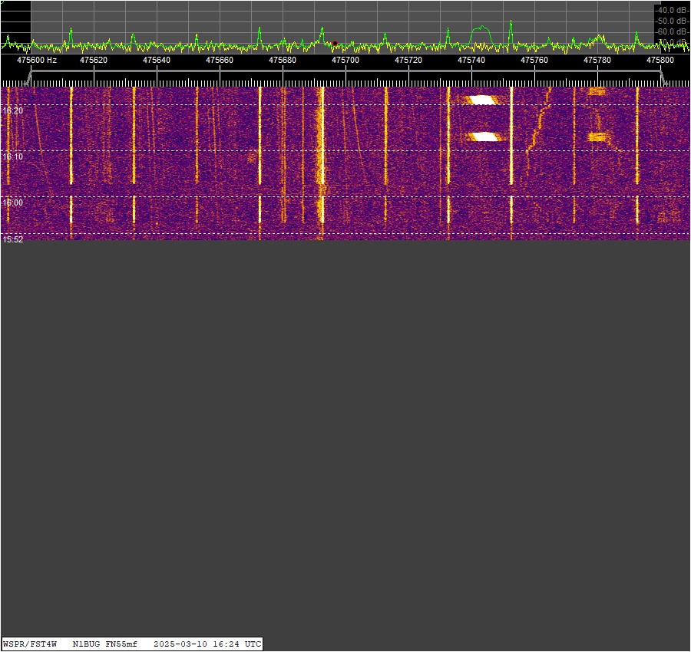Select the 475740 frequency label
691x652 pixels.
471,60
